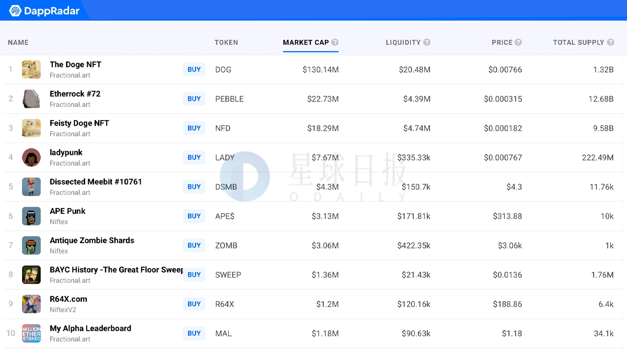Select the Niftex label under APE Punk
This screenshot has height=353, width=627.
[x=59, y=222]
